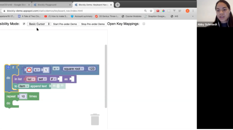Click the gear icon on the if block

click(x=8, y=67)
